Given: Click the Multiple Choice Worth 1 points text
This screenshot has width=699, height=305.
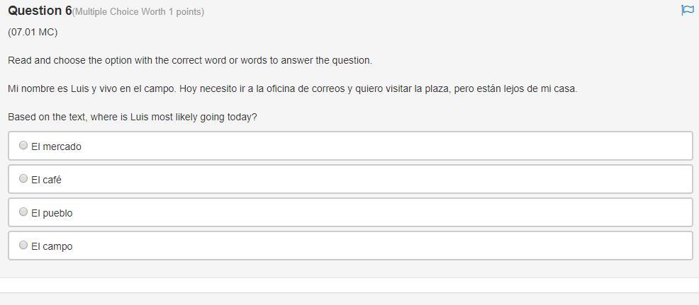Looking at the screenshot, I should point(138,12).
